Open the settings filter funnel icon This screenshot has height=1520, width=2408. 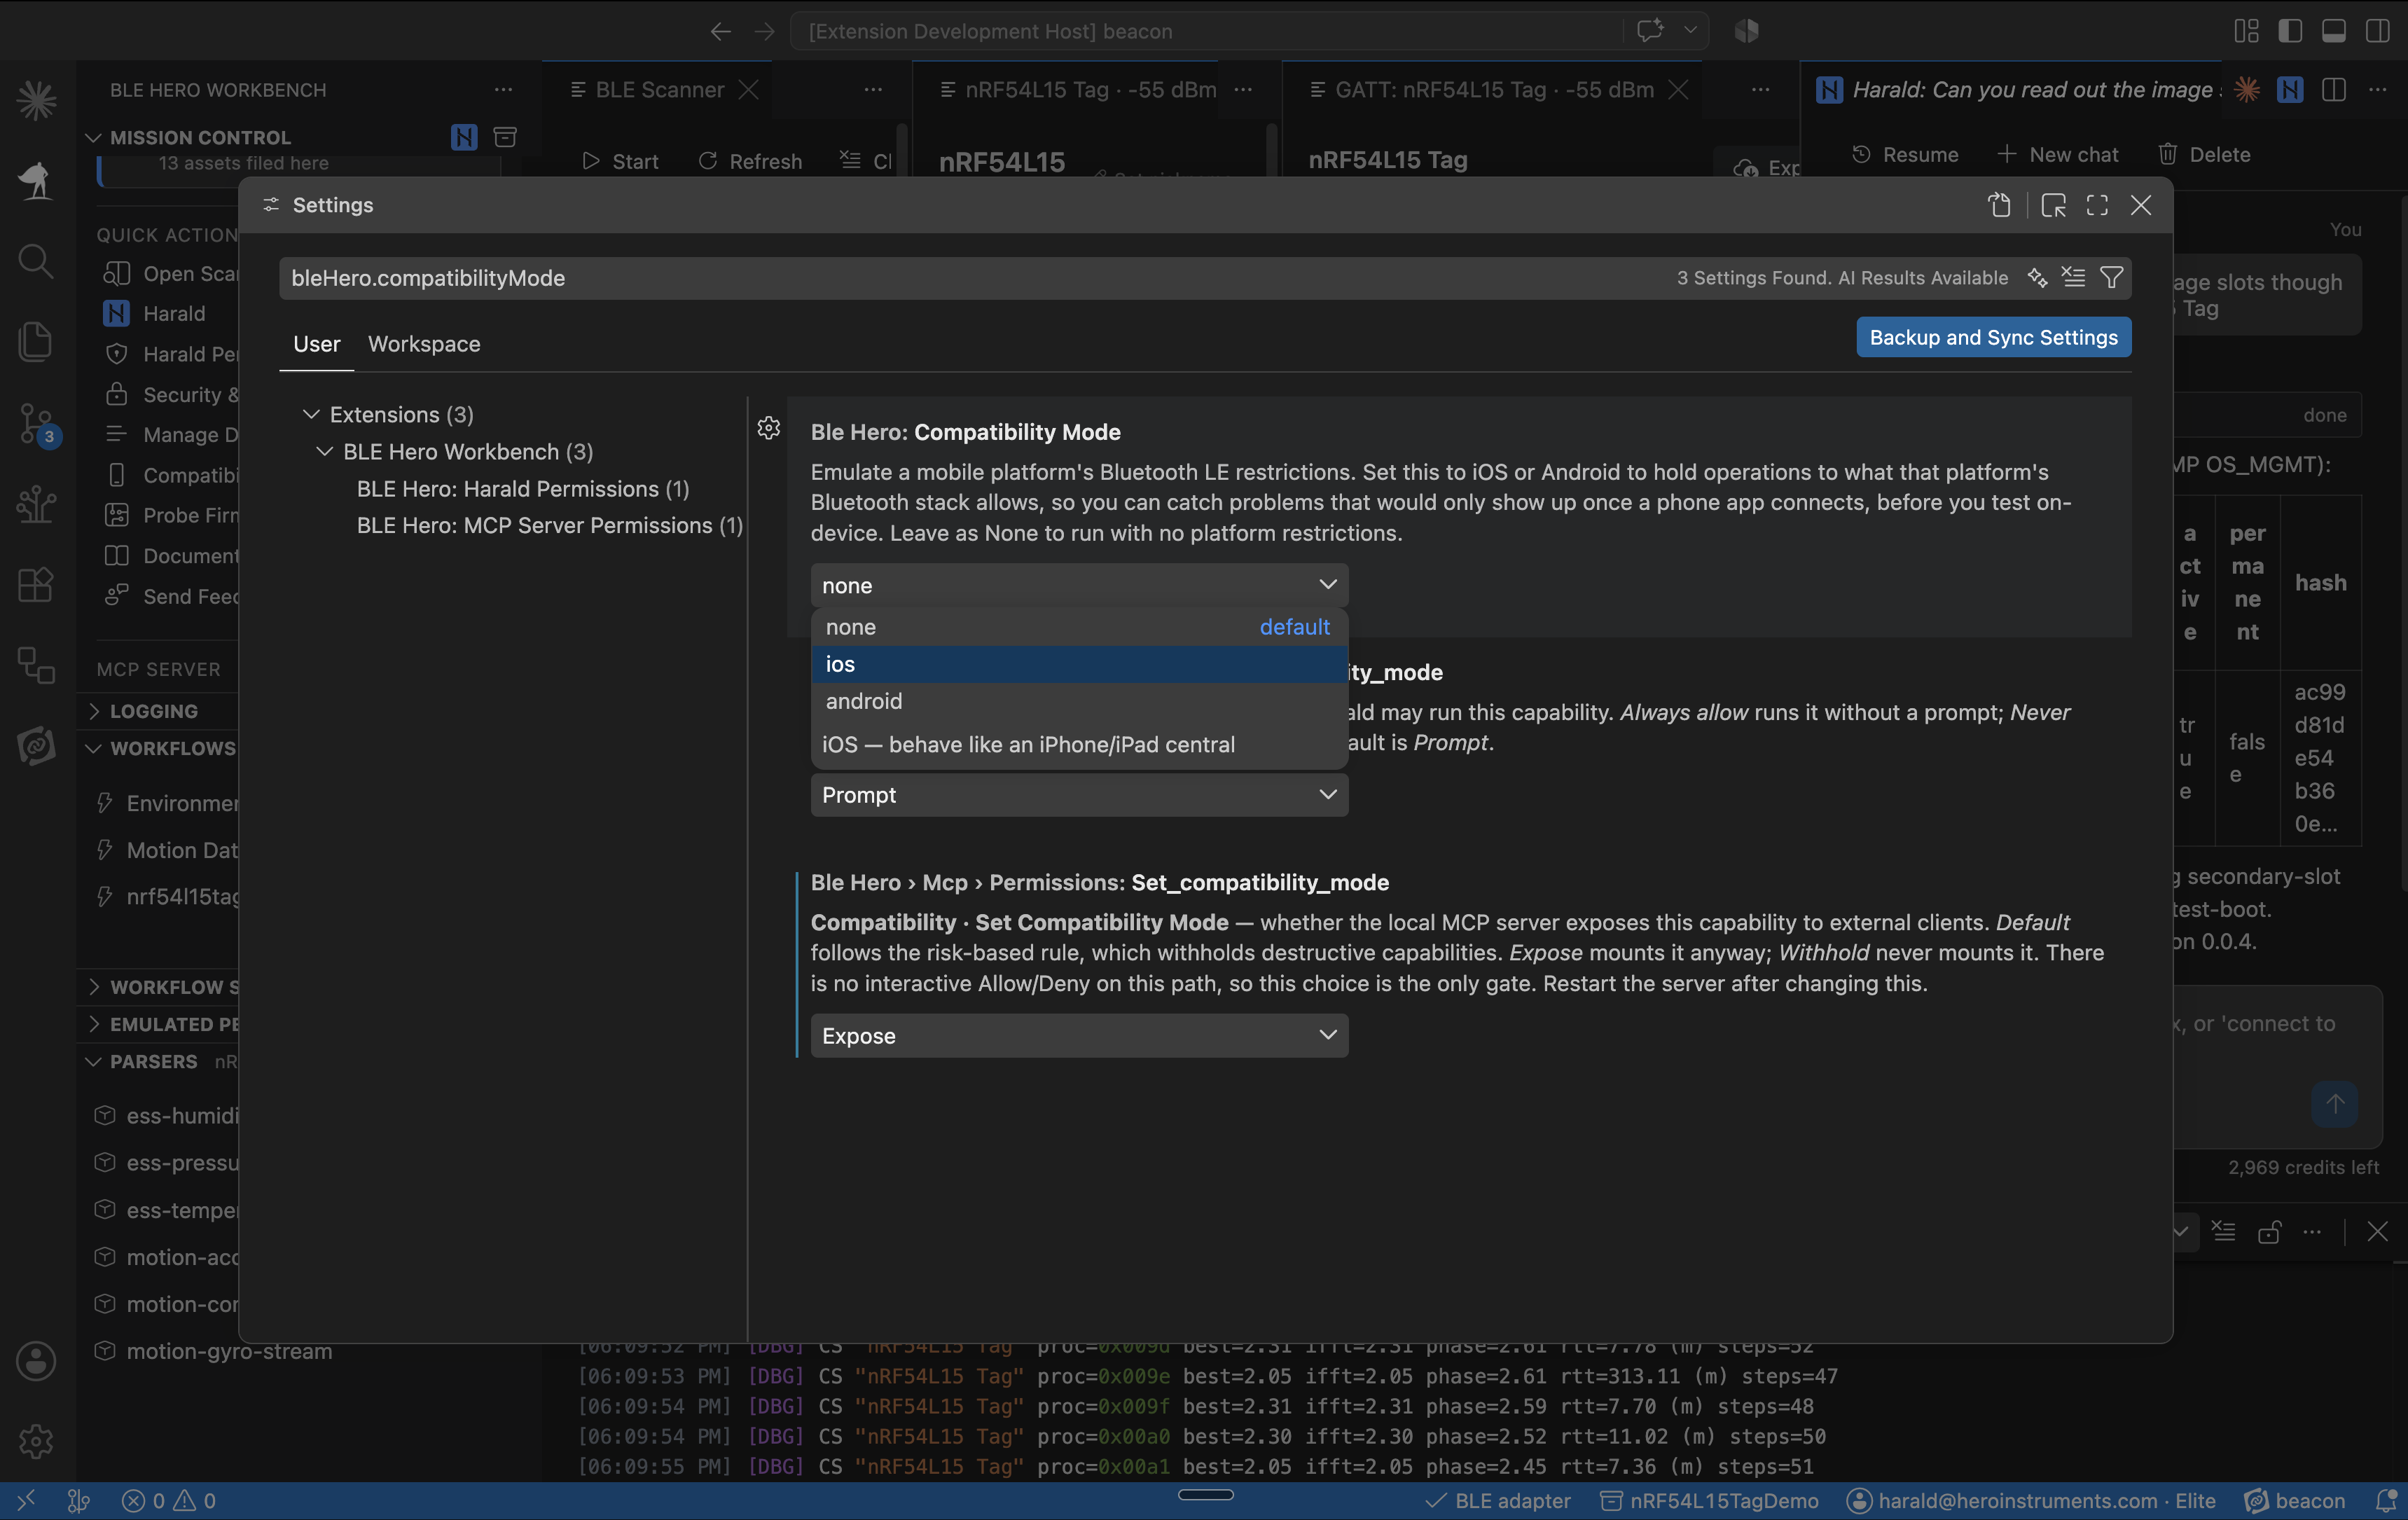(x=2111, y=277)
